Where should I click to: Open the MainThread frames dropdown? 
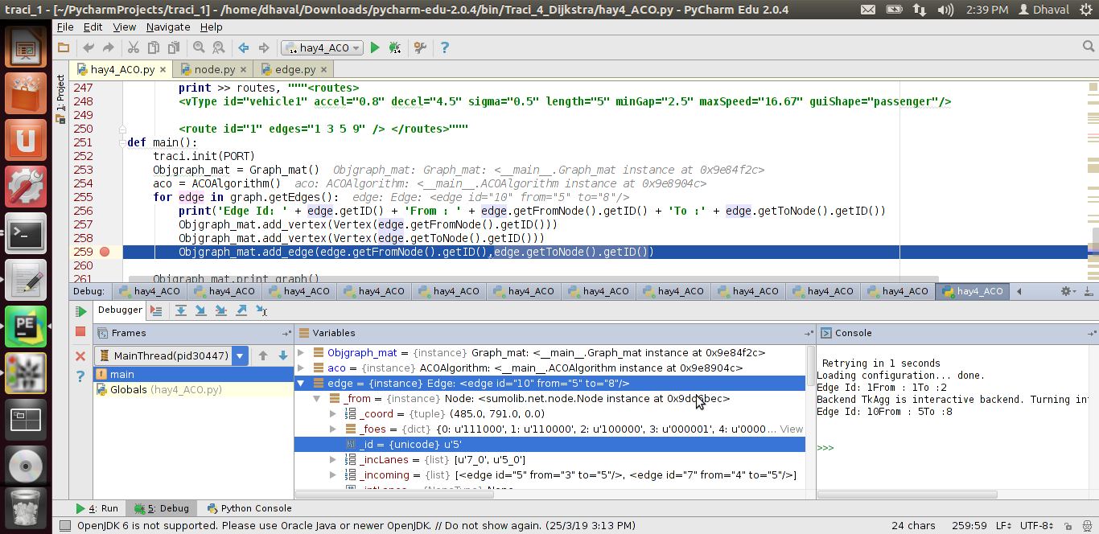[240, 355]
